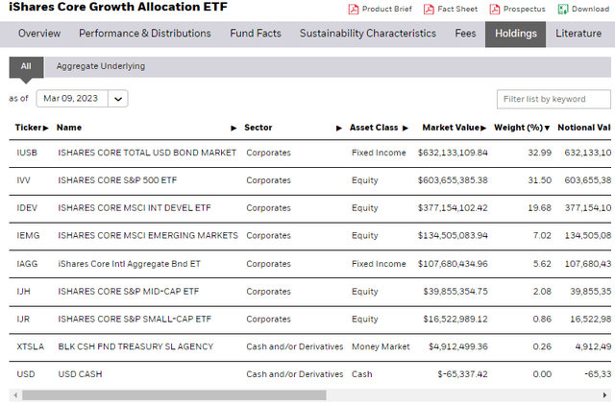Open Performance & Distributions tab

(145, 34)
